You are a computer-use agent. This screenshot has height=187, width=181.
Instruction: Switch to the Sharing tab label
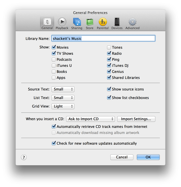[x=77, y=28]
